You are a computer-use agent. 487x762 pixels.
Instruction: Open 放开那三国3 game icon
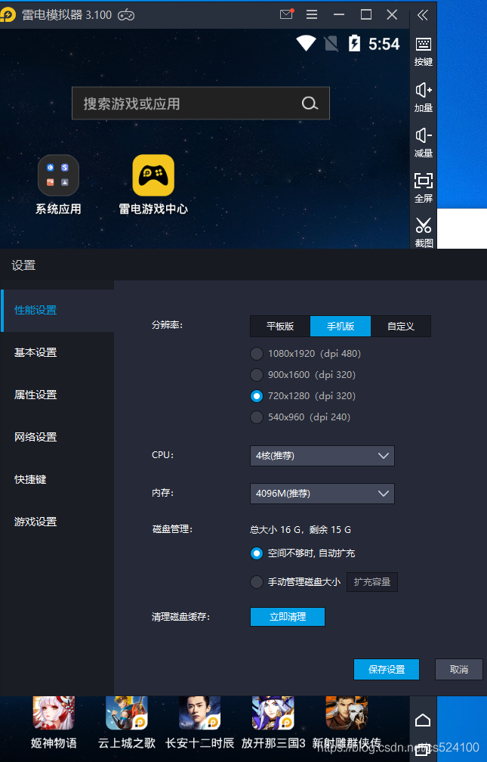coord(273,713)
